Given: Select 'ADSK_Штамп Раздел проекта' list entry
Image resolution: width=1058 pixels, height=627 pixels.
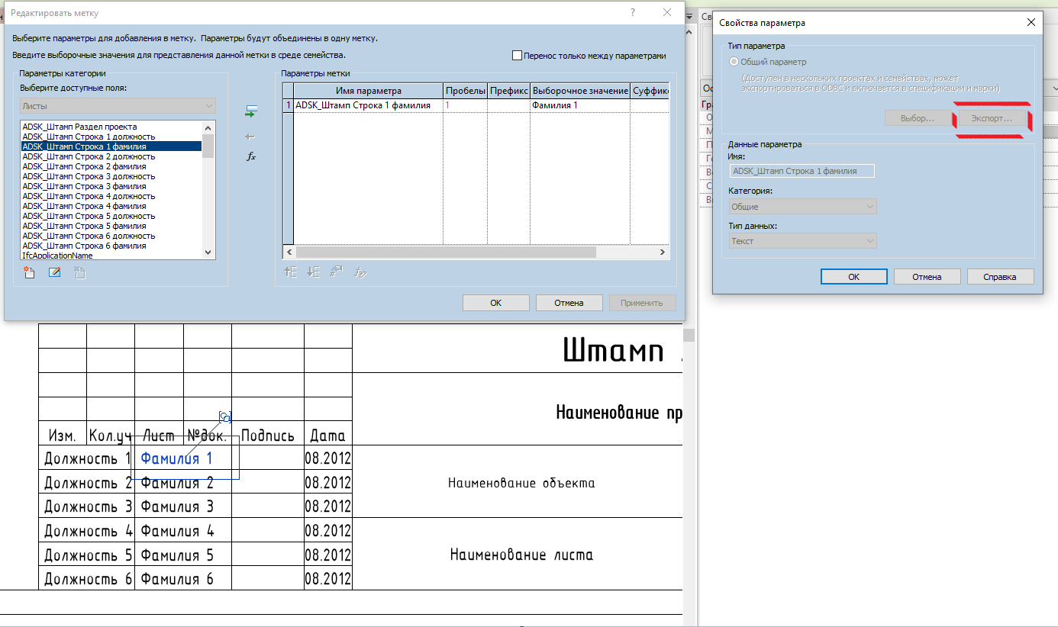Looking at the screenshot, I should 79,127.
